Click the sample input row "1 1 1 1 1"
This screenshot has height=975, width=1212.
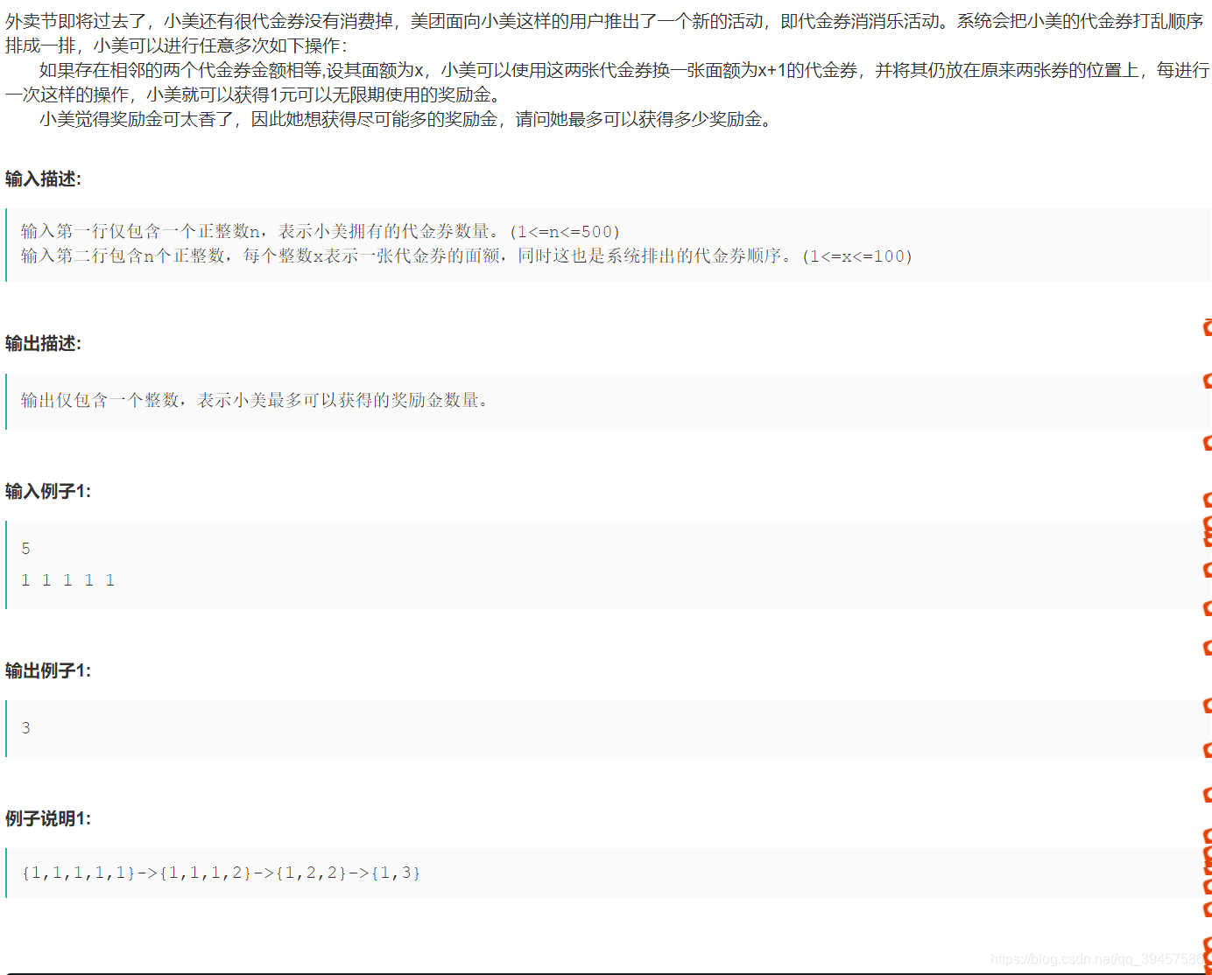click(x=67, y=580)
